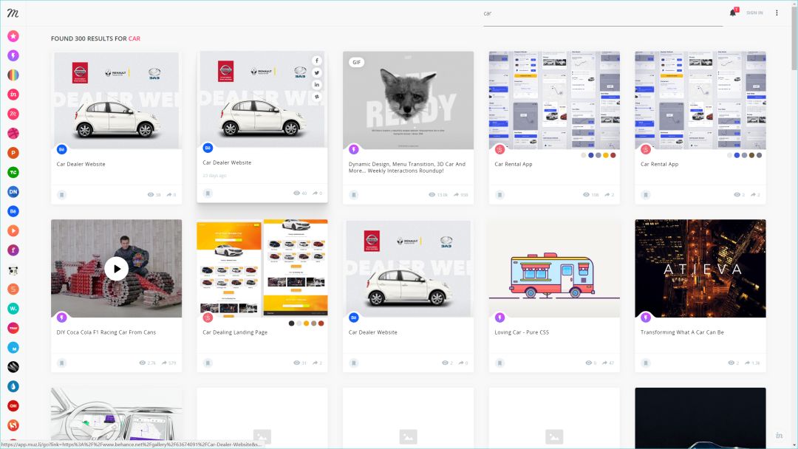Share hovered Car Dealer card on LinkedIn

[x=317, y=84]
